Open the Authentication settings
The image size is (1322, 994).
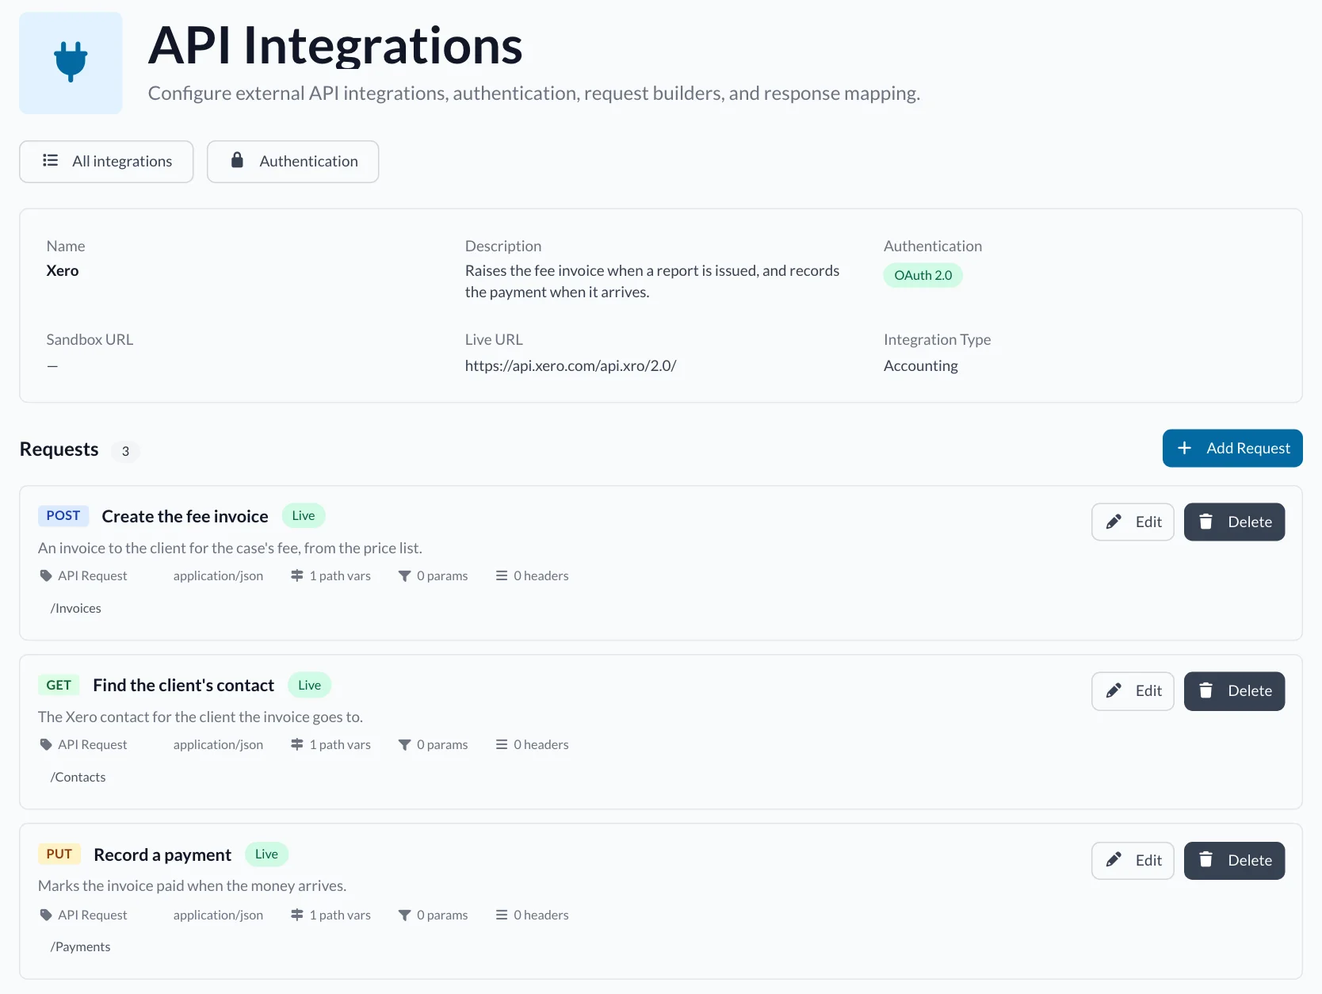coord(292,162)
